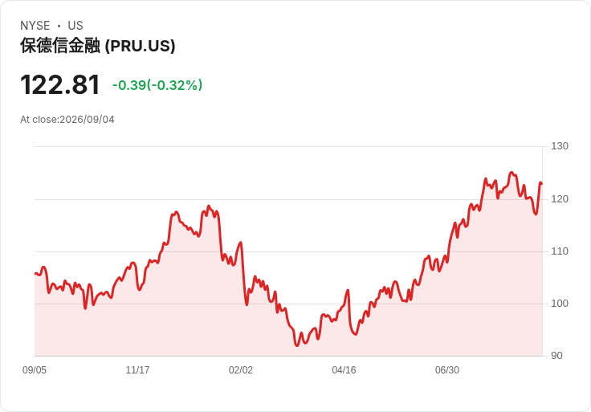The height and width of the screenshot is (412, 591).
Task: Click the 09/05 x-axis date label
Action: coord(35,370)
